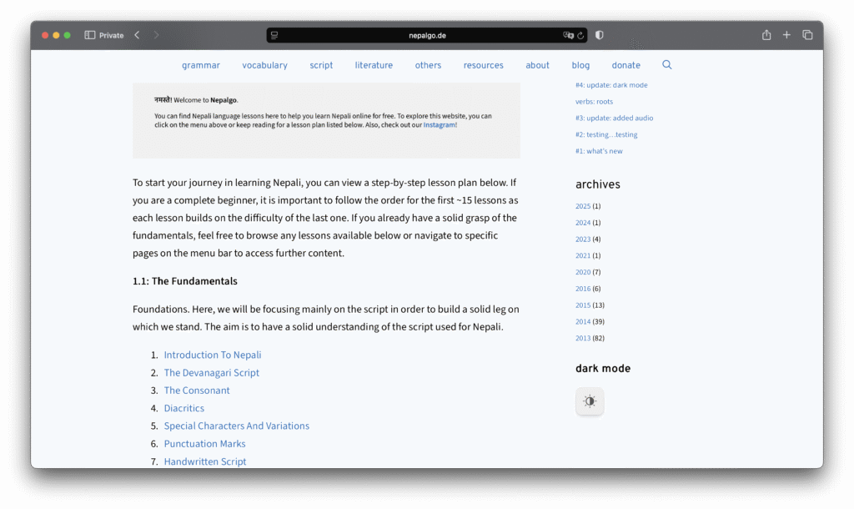The image size is (854, 509).
Task: Click the translate icon in address bar
Action: pos(568,35)
